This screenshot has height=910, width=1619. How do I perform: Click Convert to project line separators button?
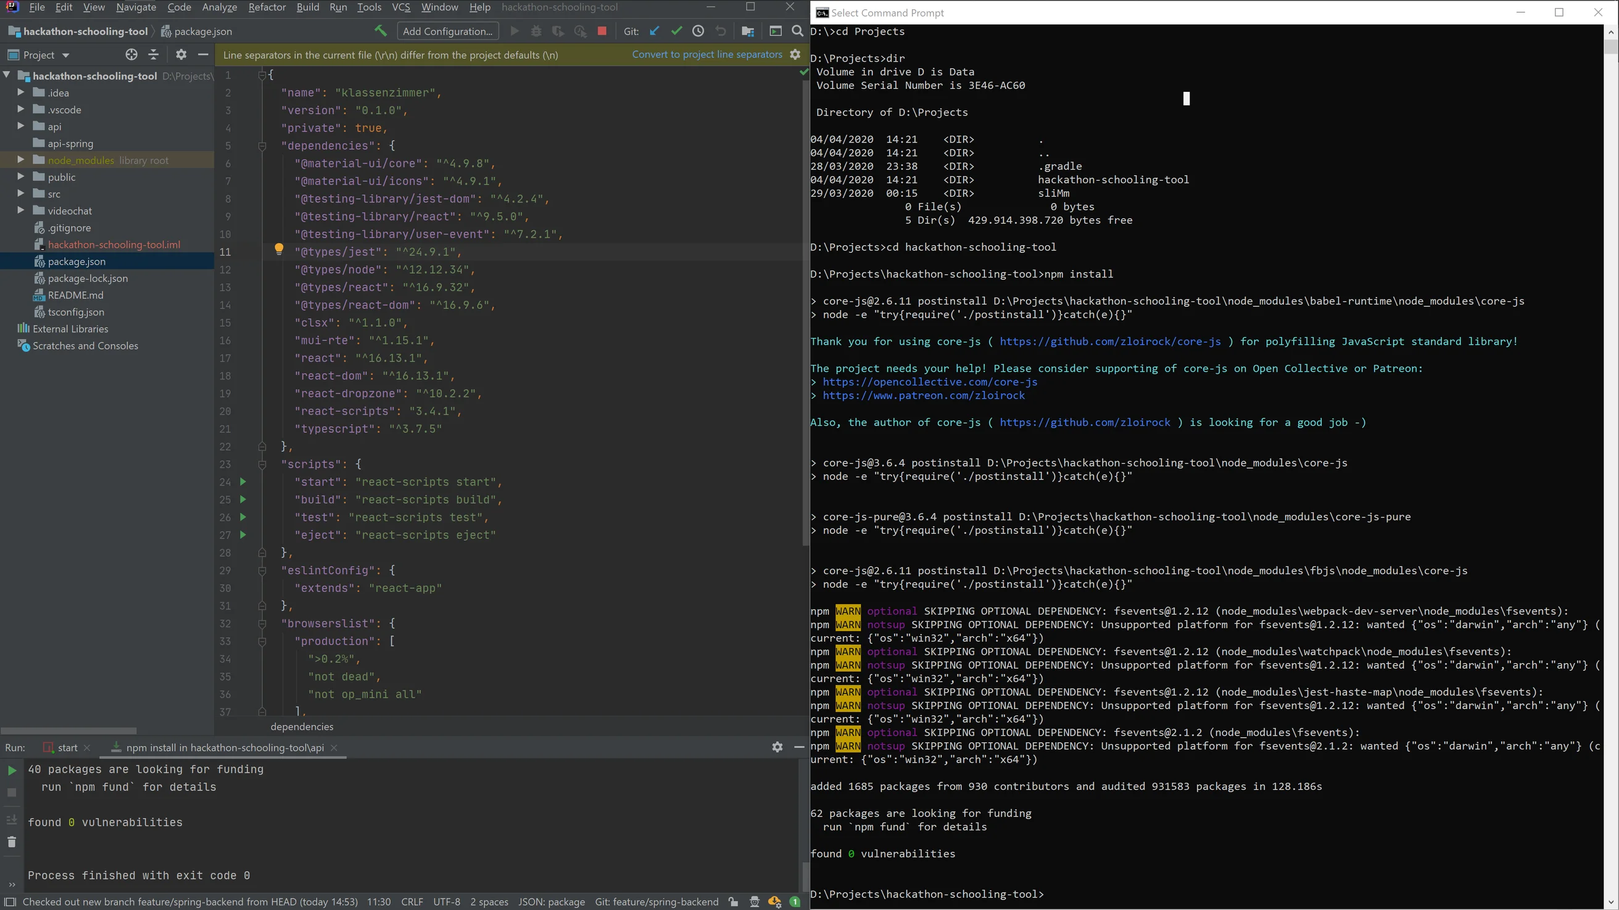(x=706, y=54)
